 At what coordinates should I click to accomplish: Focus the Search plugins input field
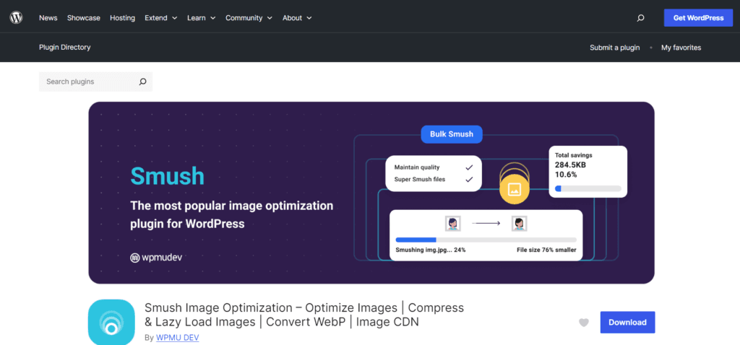88,82
